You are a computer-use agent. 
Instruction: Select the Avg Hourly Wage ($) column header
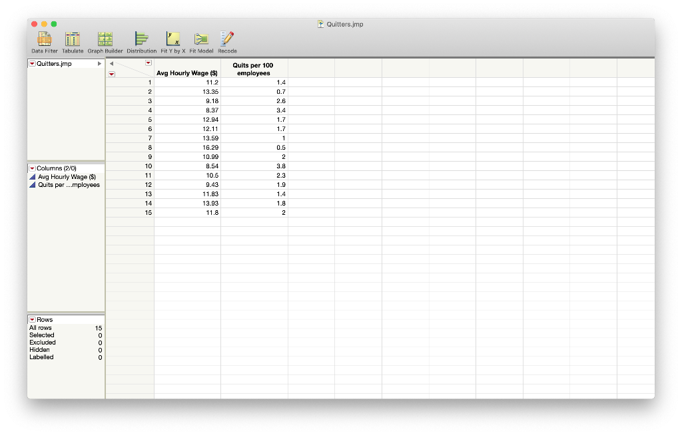[188, 73]
